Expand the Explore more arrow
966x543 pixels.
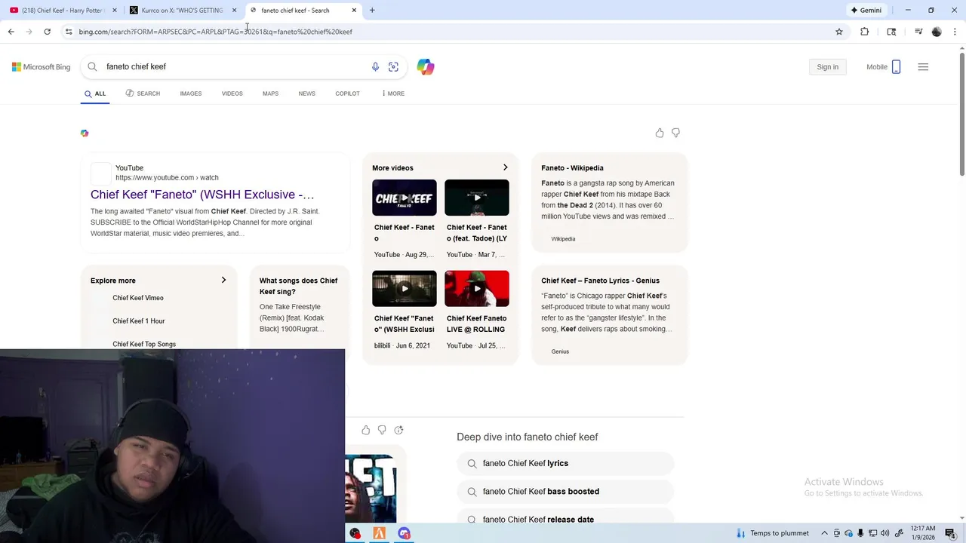pyautogui.click(x=223, y=281)
